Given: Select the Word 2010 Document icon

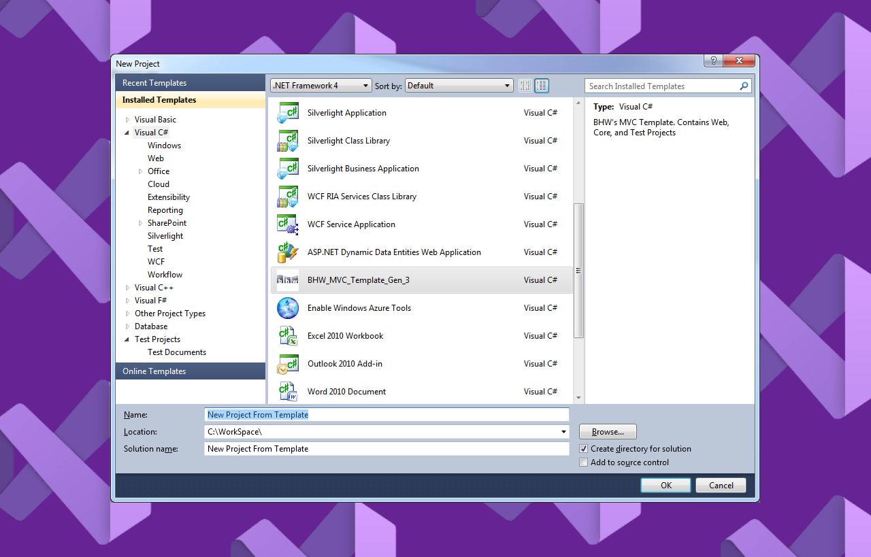Looking at the screenshot, I should [288, 392].
